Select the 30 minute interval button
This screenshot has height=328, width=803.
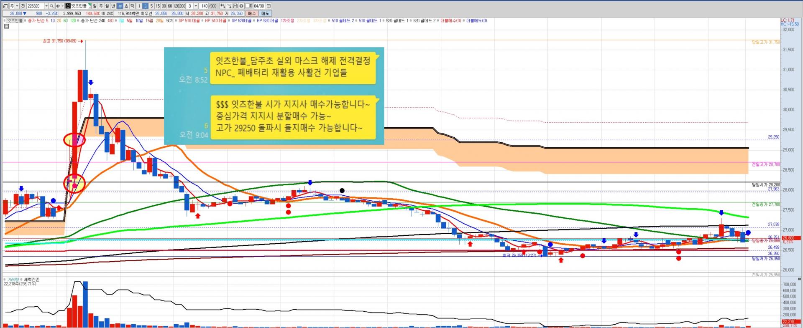coord(164,6)
